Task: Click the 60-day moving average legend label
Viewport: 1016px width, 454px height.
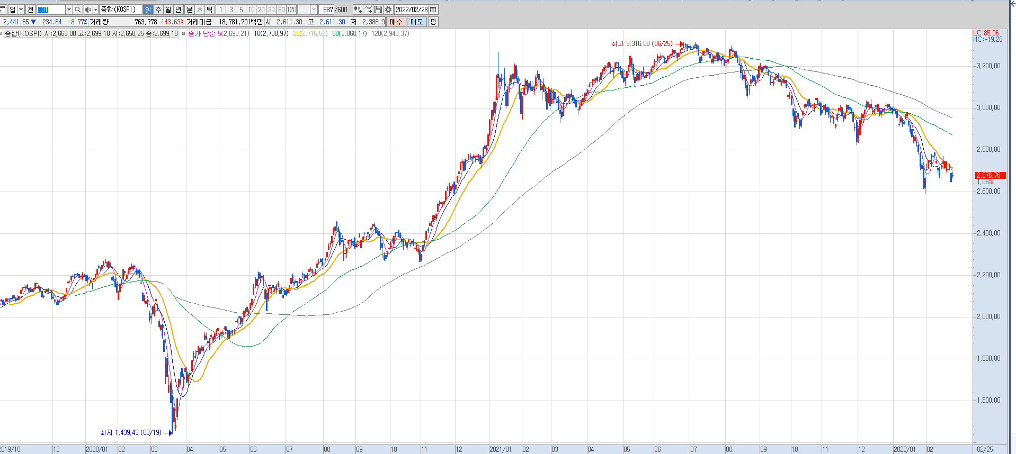Action: click(349, 33)
